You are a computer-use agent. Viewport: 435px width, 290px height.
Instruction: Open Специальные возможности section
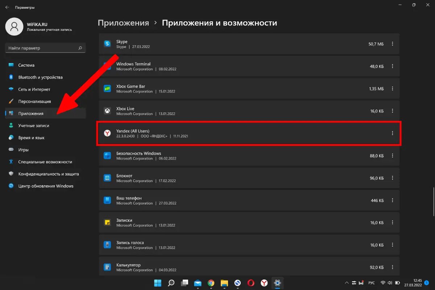45,162
